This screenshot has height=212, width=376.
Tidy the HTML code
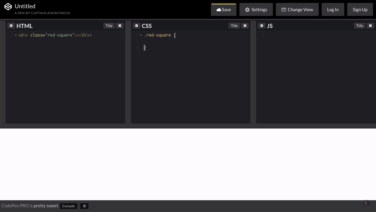pos(109,26)
